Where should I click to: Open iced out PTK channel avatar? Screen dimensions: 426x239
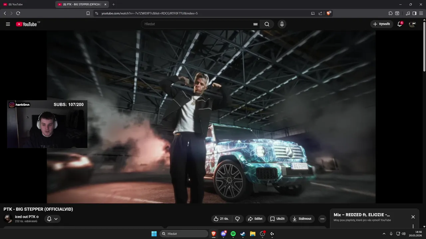point(8,219)
